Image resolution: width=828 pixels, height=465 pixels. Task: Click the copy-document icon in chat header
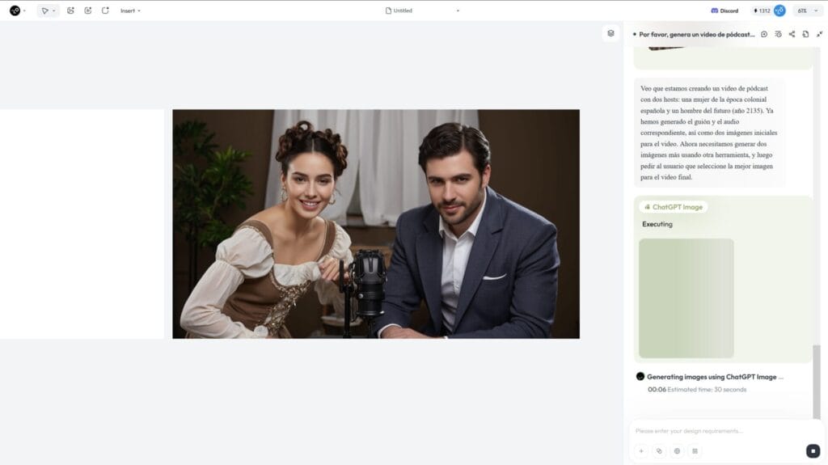pyautogui.click(x=805, y=34)
